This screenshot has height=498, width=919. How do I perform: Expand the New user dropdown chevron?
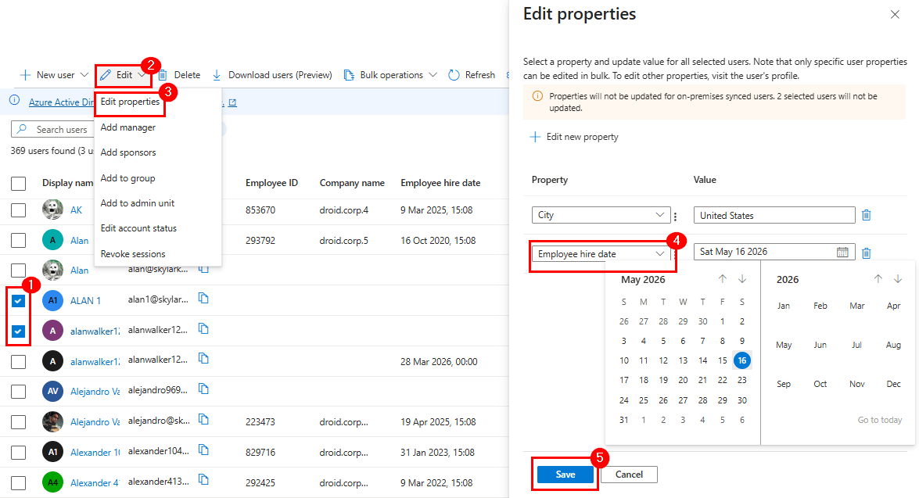84,75
